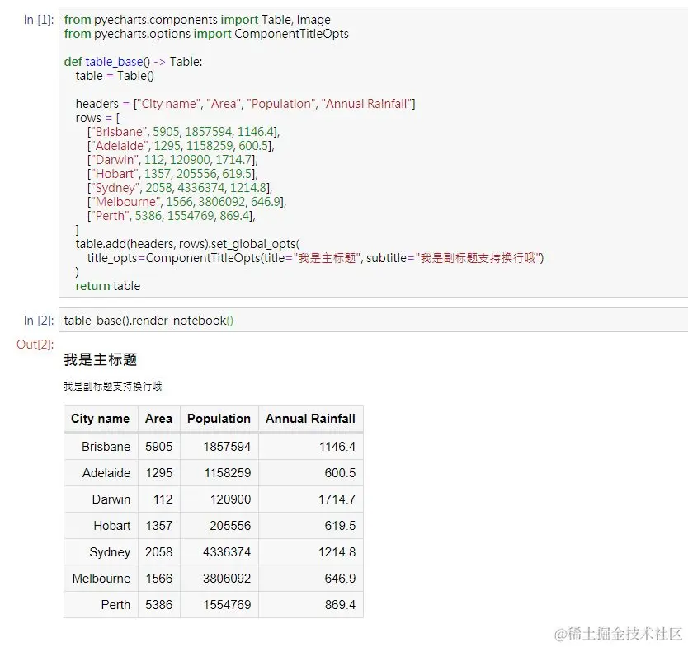Click the "Melbourne" row in code
Image resolution: width=688 pixels, height=647 pixels.
[186, 202]
